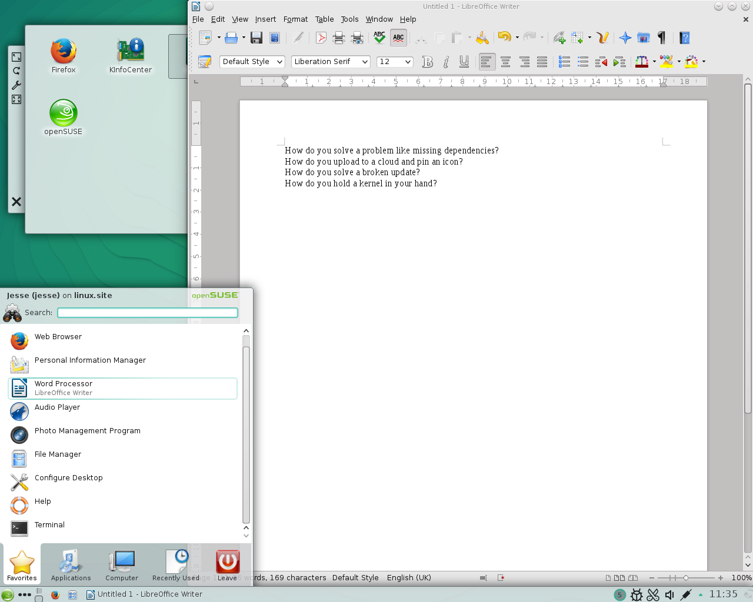Open the File menu
The height and width of the screenshot is (602, 753).
198,19
